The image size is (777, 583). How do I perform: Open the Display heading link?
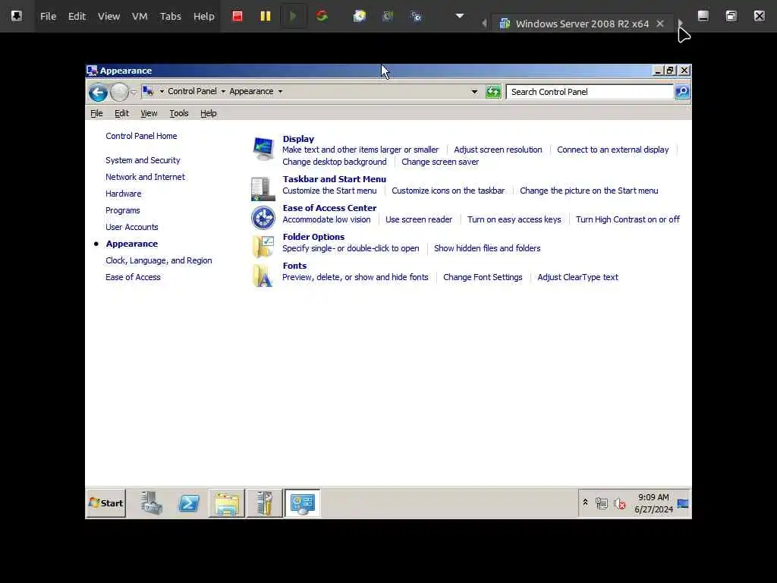point(298,139)
